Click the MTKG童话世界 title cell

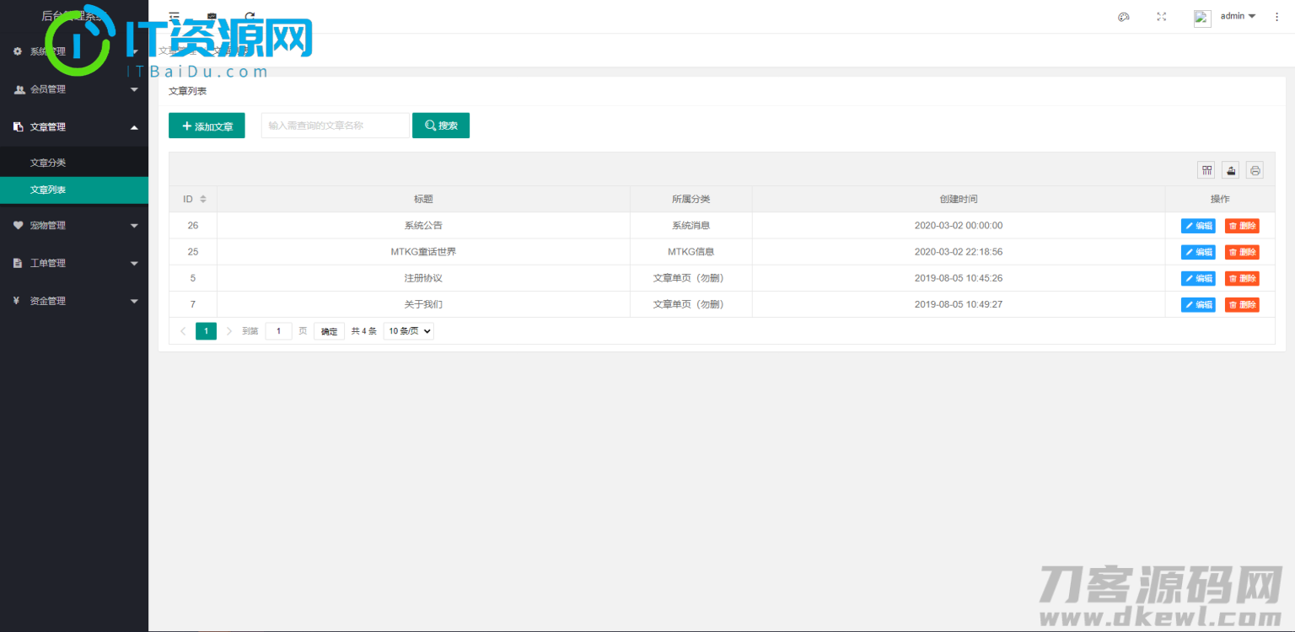[423, 252]
